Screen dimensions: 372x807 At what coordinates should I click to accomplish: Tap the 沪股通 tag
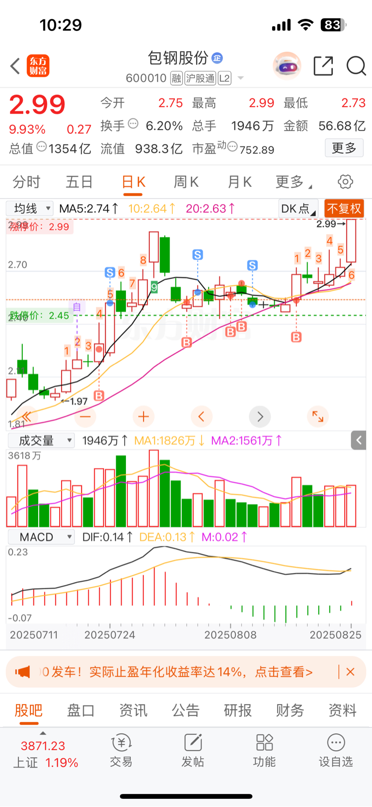pyautogui.click(x=200, y=78)
